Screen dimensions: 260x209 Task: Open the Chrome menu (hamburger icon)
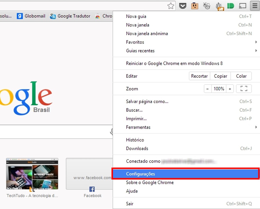[x=254, y=6]
